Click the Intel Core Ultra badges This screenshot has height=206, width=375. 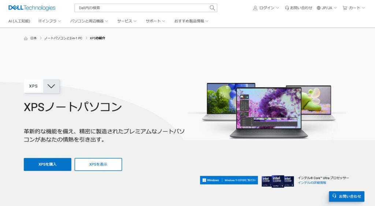coord(278,181)
